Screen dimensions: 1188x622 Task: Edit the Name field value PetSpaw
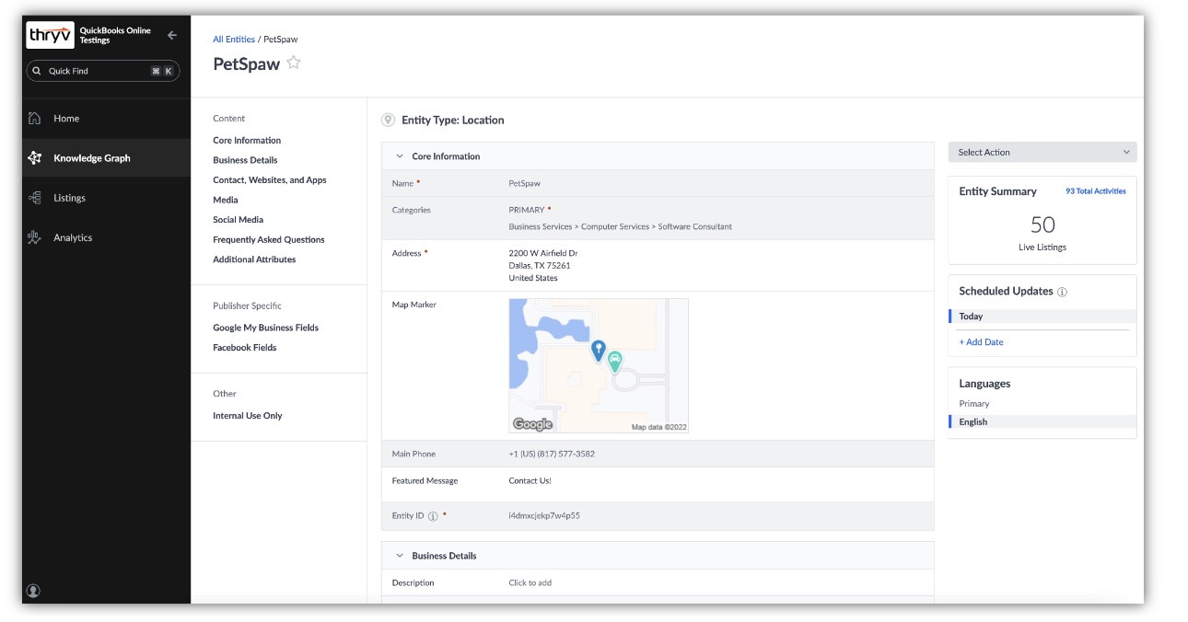coord(525,183)
